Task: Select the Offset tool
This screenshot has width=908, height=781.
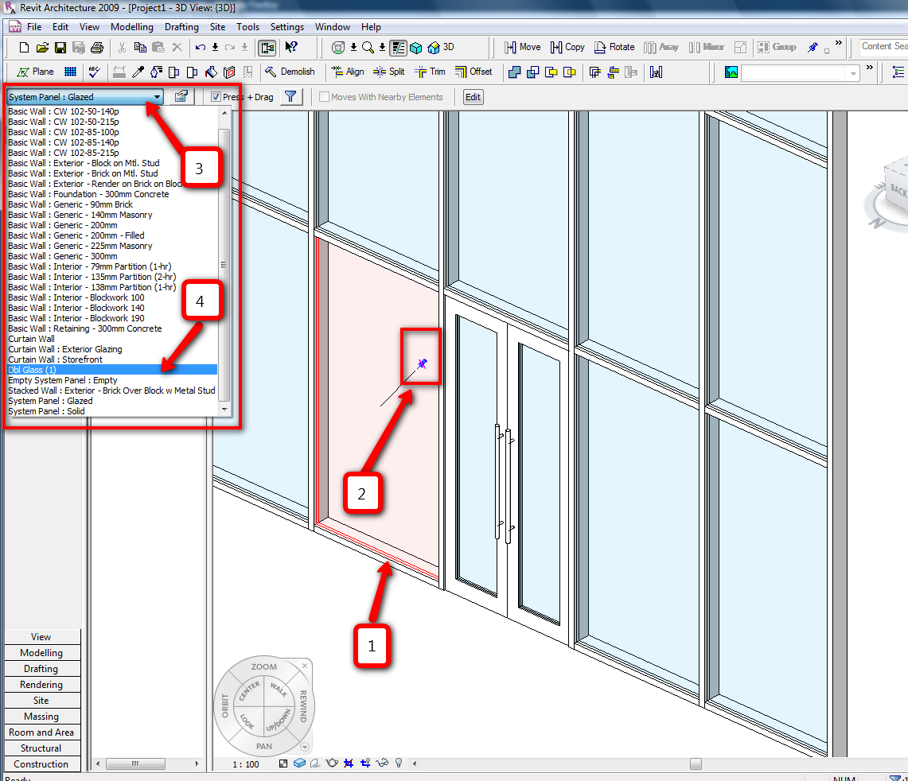Action: (473, 72)
